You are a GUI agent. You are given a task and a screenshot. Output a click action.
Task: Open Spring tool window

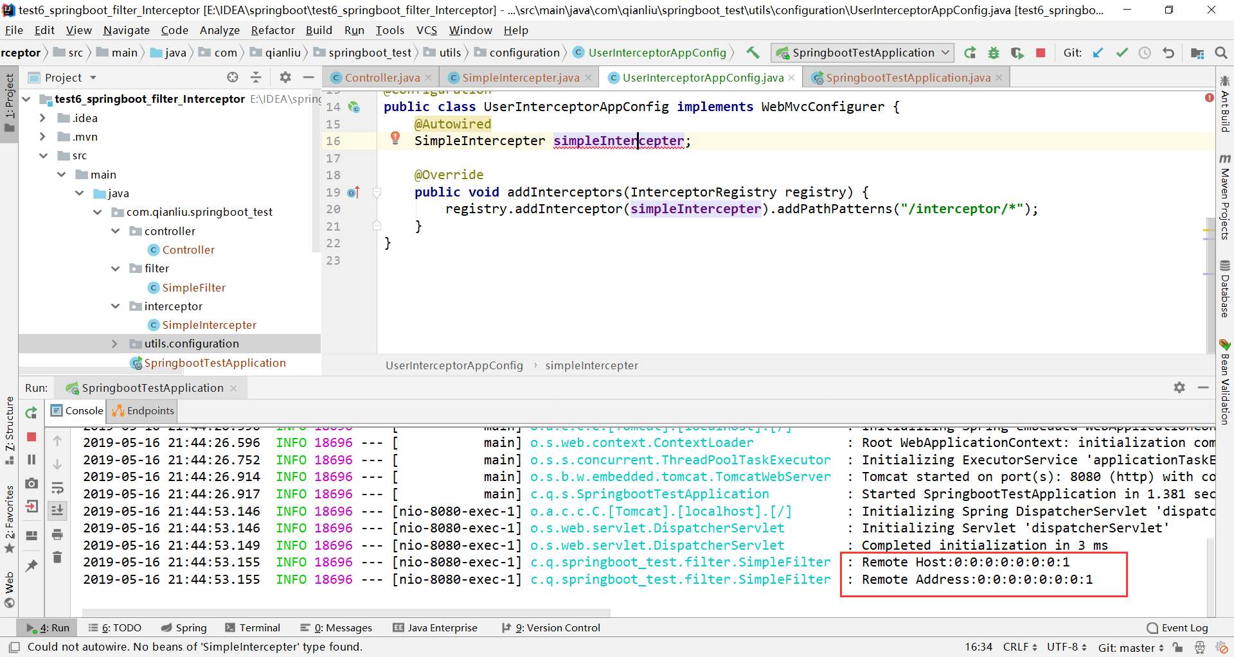[x=184, y=627]
